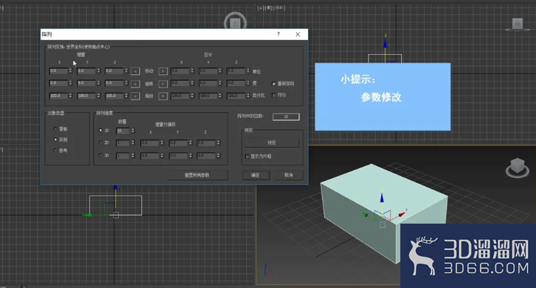Click the incremental Rotate Y input field
Viewport: 536px width, 288px height.
86,83
